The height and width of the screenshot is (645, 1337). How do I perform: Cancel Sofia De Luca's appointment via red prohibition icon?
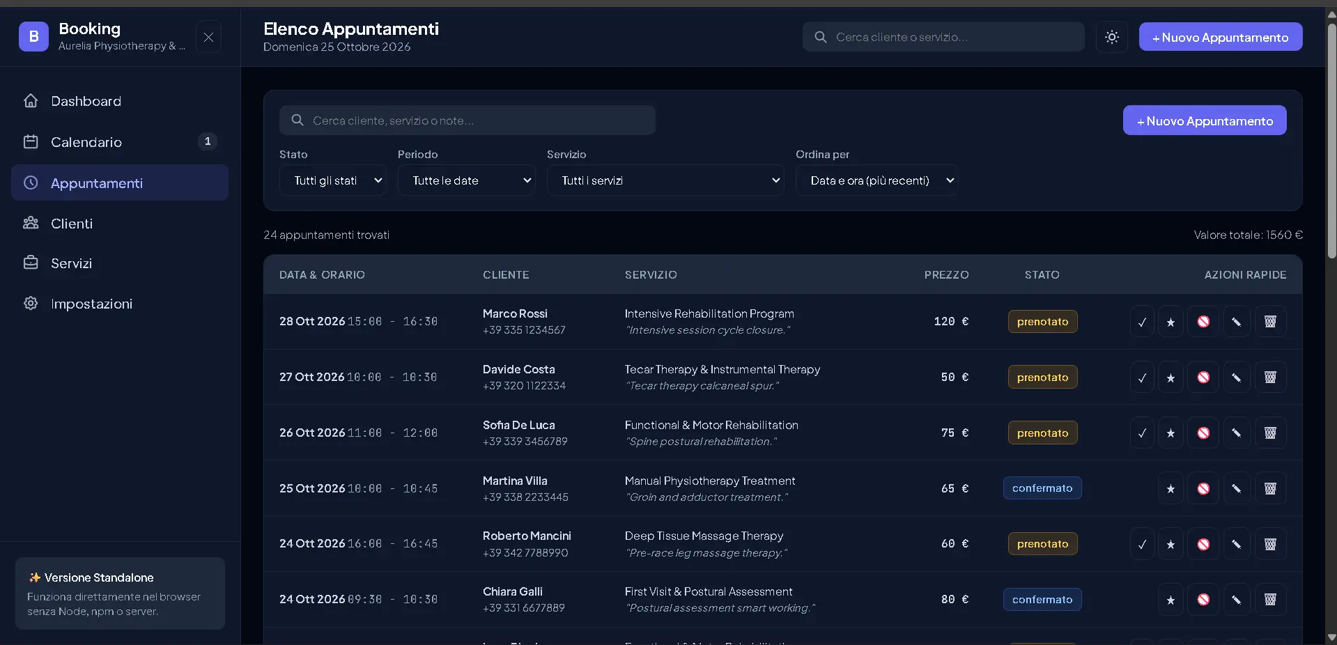(x=1203, y=433)
